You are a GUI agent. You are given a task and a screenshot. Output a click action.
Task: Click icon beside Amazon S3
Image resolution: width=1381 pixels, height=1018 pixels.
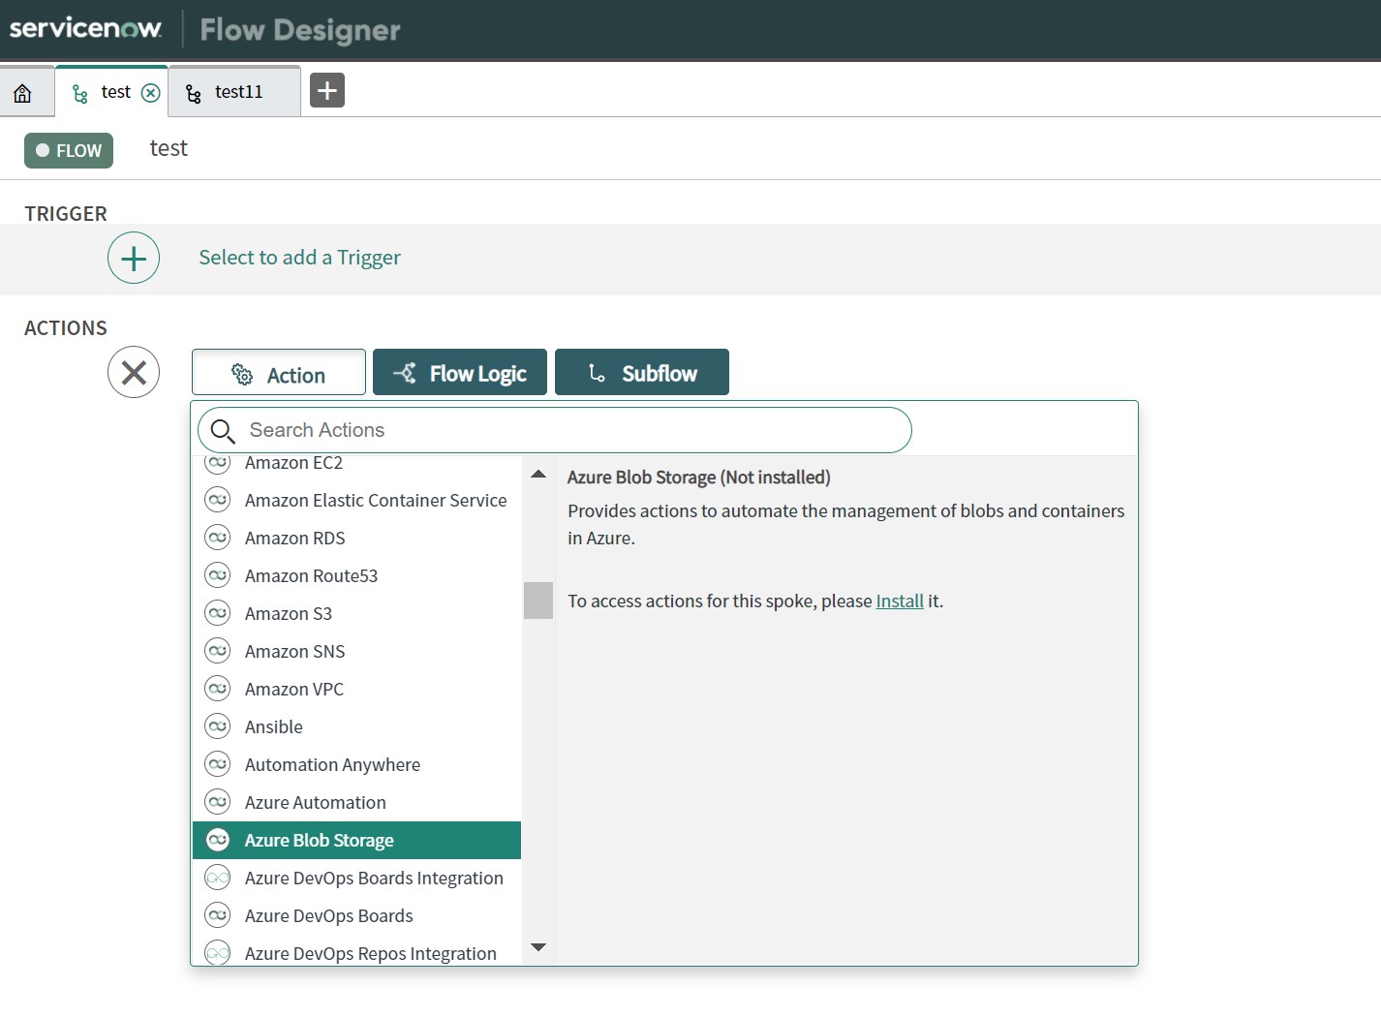218,613
